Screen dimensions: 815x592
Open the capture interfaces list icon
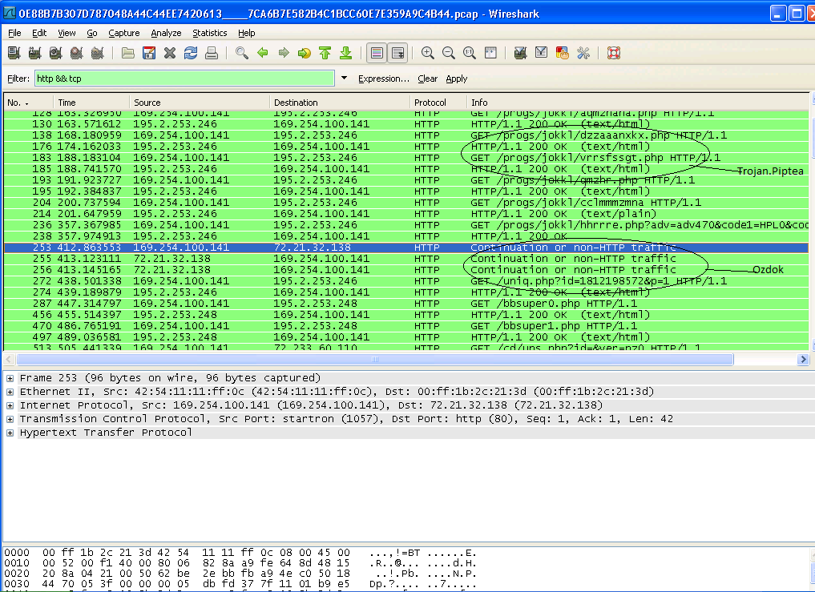click(14, 53)
